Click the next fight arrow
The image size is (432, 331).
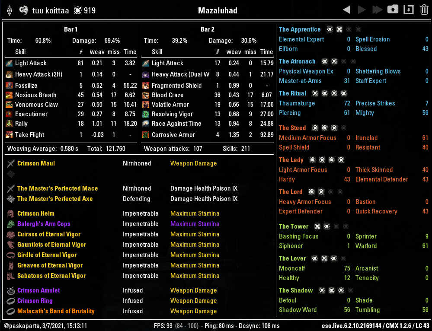coord(362,10)
